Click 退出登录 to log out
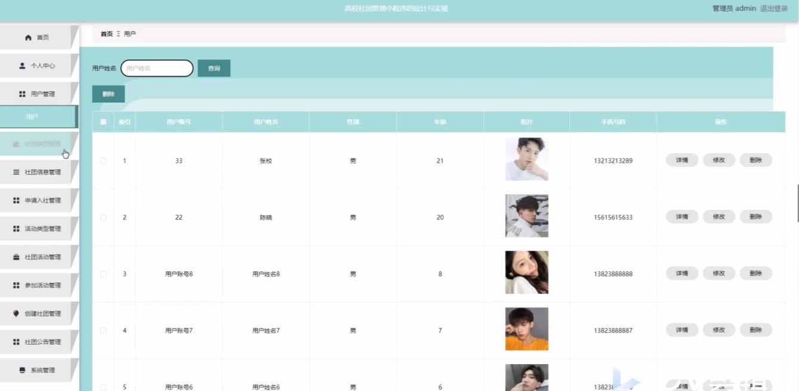This screenshot has height=391, width=799. (773, 8)
